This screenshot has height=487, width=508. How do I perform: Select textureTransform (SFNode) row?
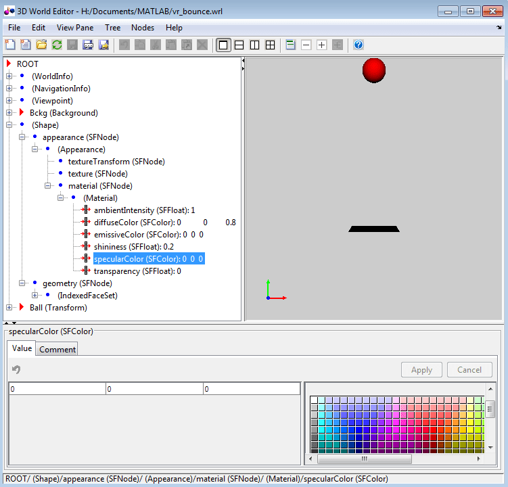pos(116,162)
